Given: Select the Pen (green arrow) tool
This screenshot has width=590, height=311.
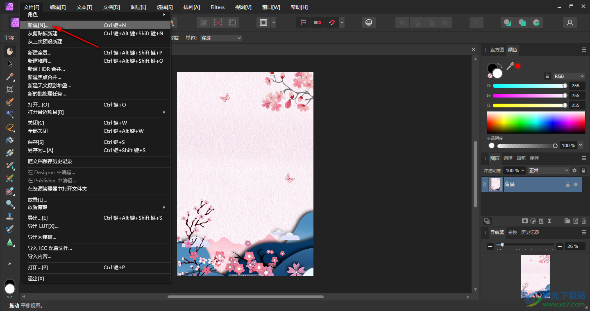Looking at the screenshot, I should click(x=10, y=242).
